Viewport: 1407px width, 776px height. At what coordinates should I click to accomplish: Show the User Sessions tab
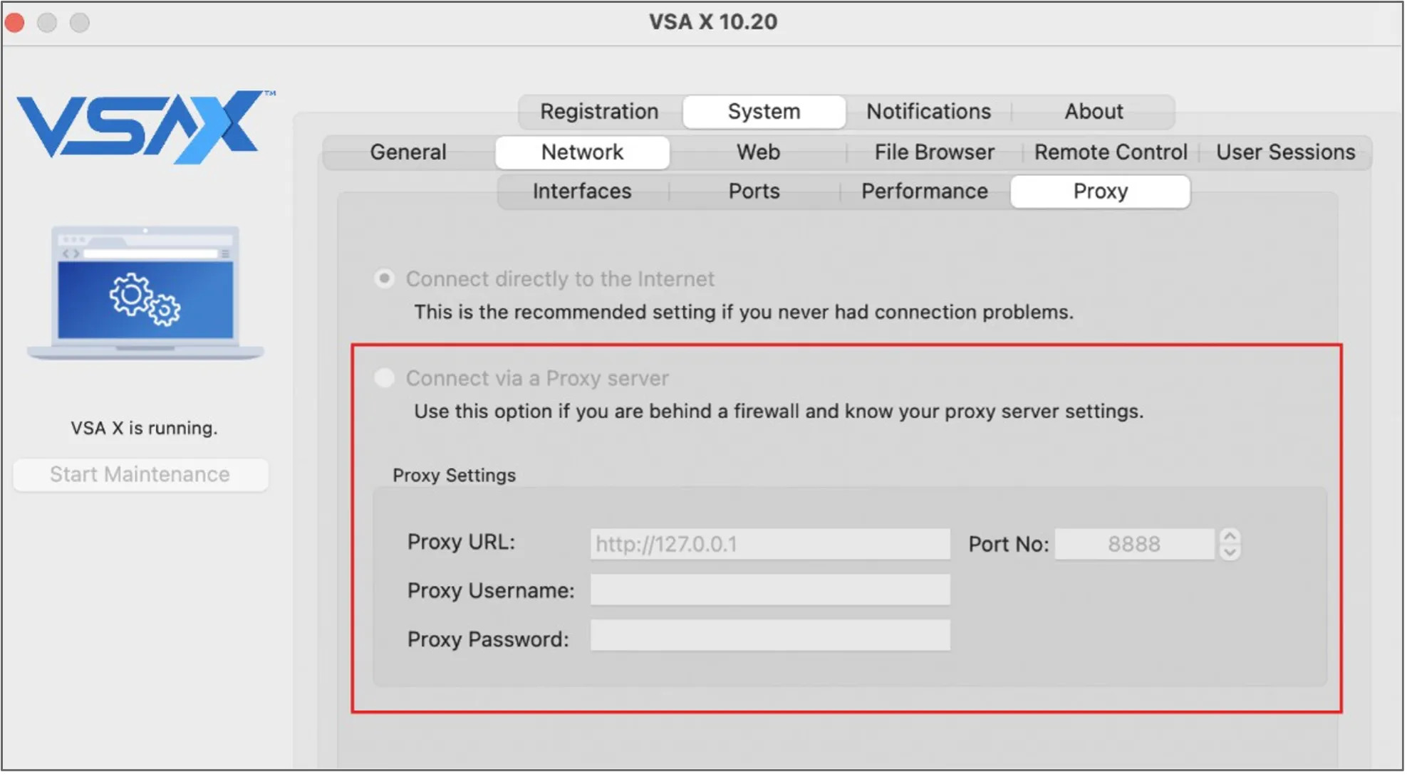(x=1285, y=152)
